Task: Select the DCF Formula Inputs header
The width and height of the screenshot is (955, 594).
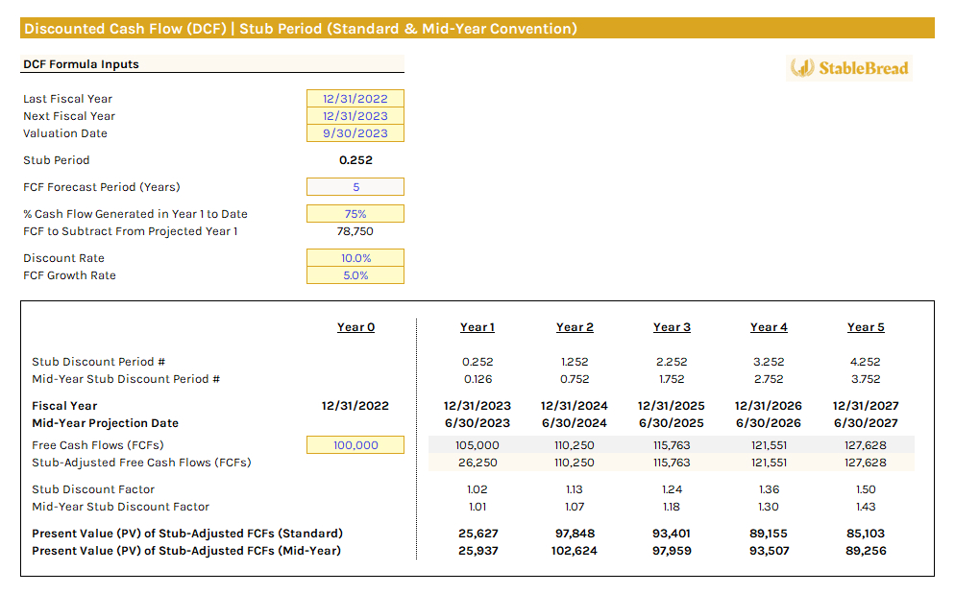Action: click(77, 63)
